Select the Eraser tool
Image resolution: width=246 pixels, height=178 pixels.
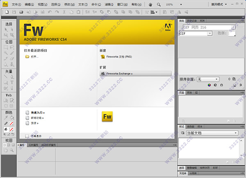[x=12, y=59]
